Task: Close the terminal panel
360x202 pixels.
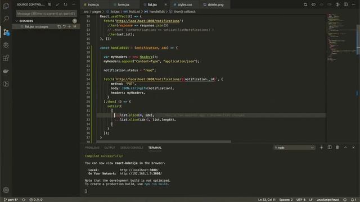Action: [x=354, y=148]
